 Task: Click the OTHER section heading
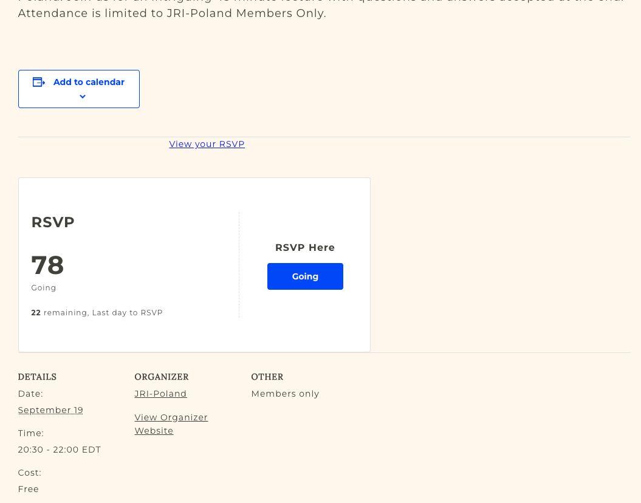tap(267, 377)
